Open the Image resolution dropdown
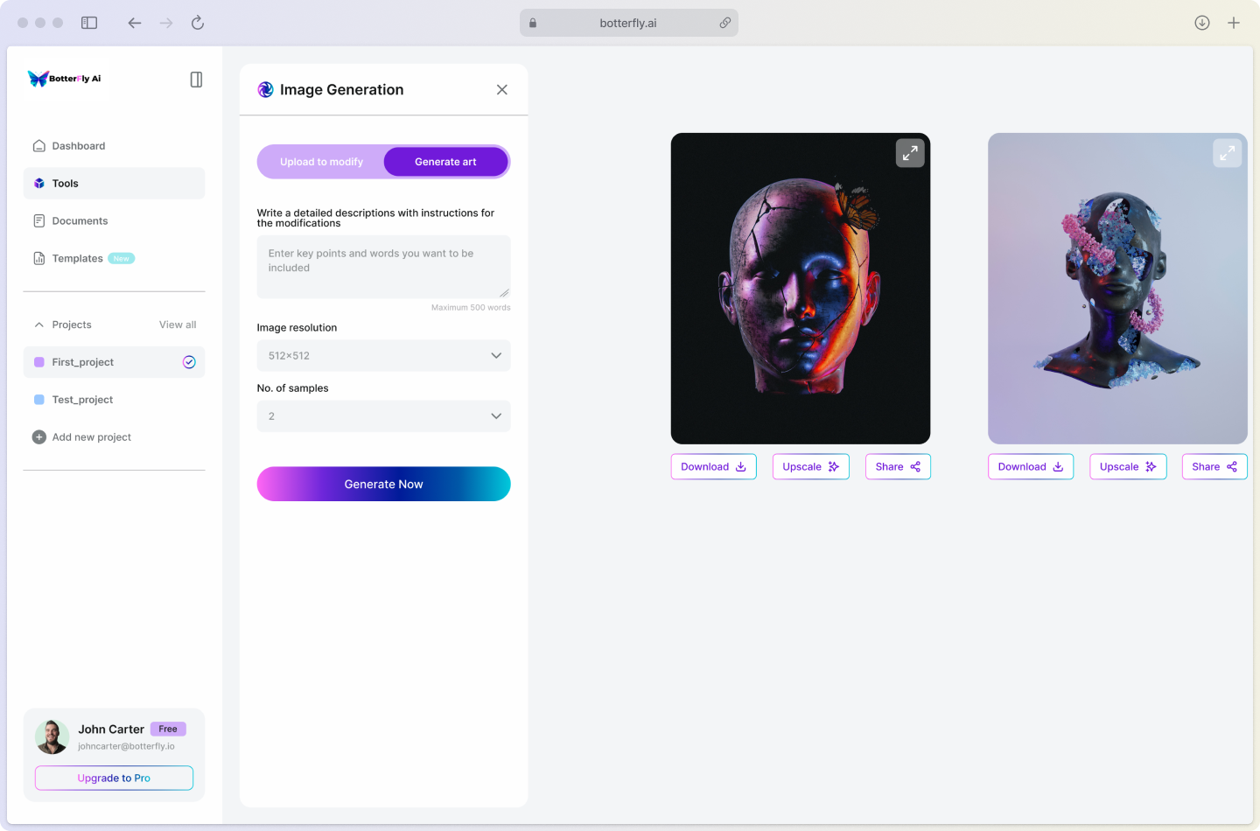The height and width of the screenshot is (831, 1260). pyautogui.click(x=383, y=356)
